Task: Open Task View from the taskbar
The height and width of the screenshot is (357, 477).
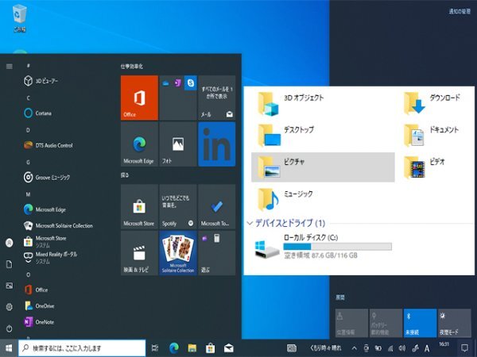Action: (x=155, y=348)
